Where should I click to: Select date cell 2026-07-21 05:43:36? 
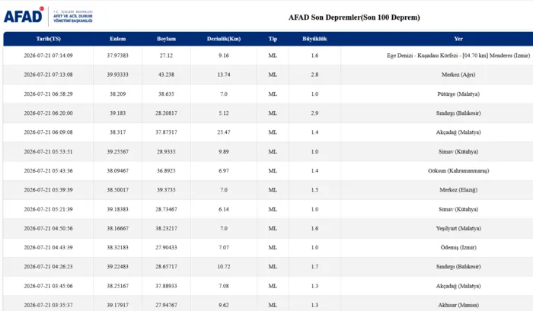(x=48, y=170)
